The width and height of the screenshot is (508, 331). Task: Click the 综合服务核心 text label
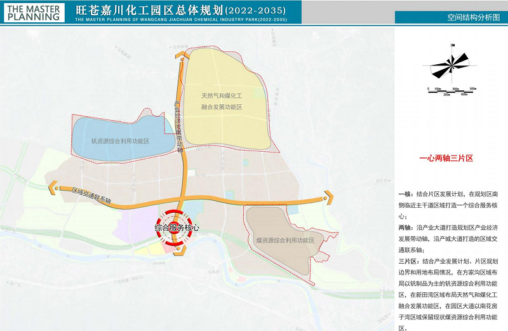tap(177, 227)
